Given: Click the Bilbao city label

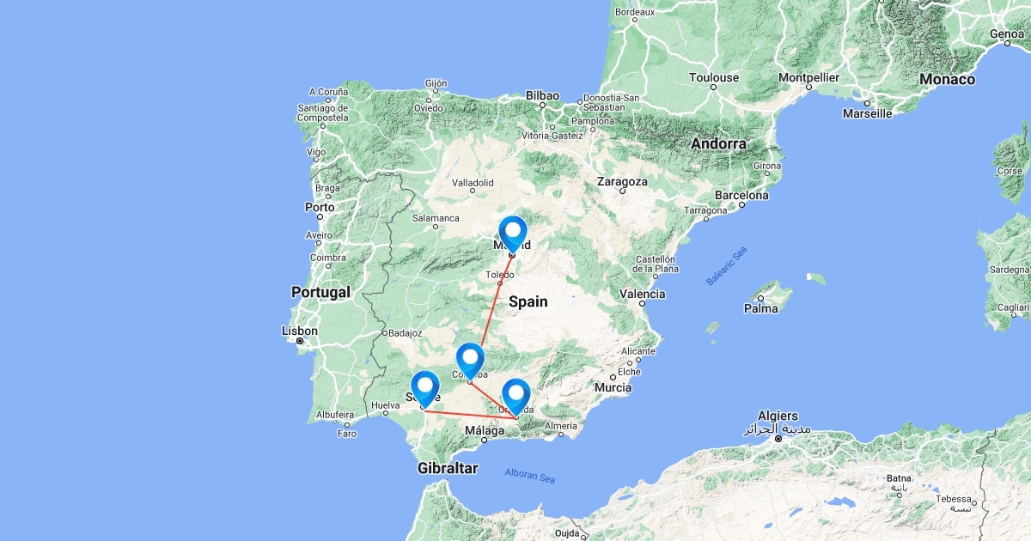Looking at the screenshot, I should 542,95.
